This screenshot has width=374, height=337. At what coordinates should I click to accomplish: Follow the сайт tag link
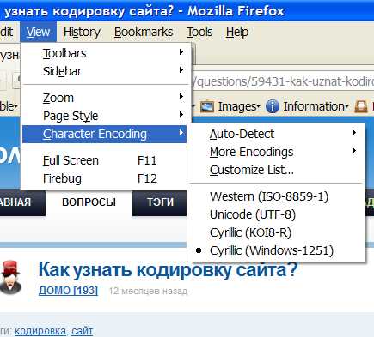click(x=83, y=331)
